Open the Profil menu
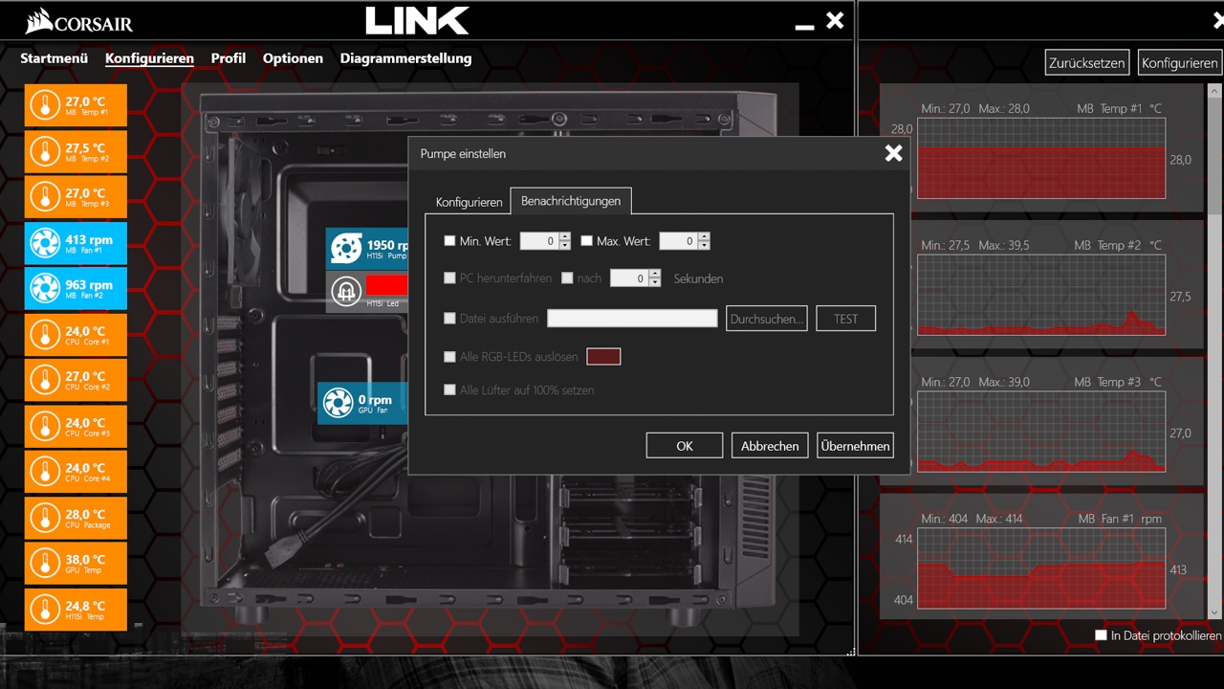This screenshot has width=1224, height=689. tap(229, 58)
